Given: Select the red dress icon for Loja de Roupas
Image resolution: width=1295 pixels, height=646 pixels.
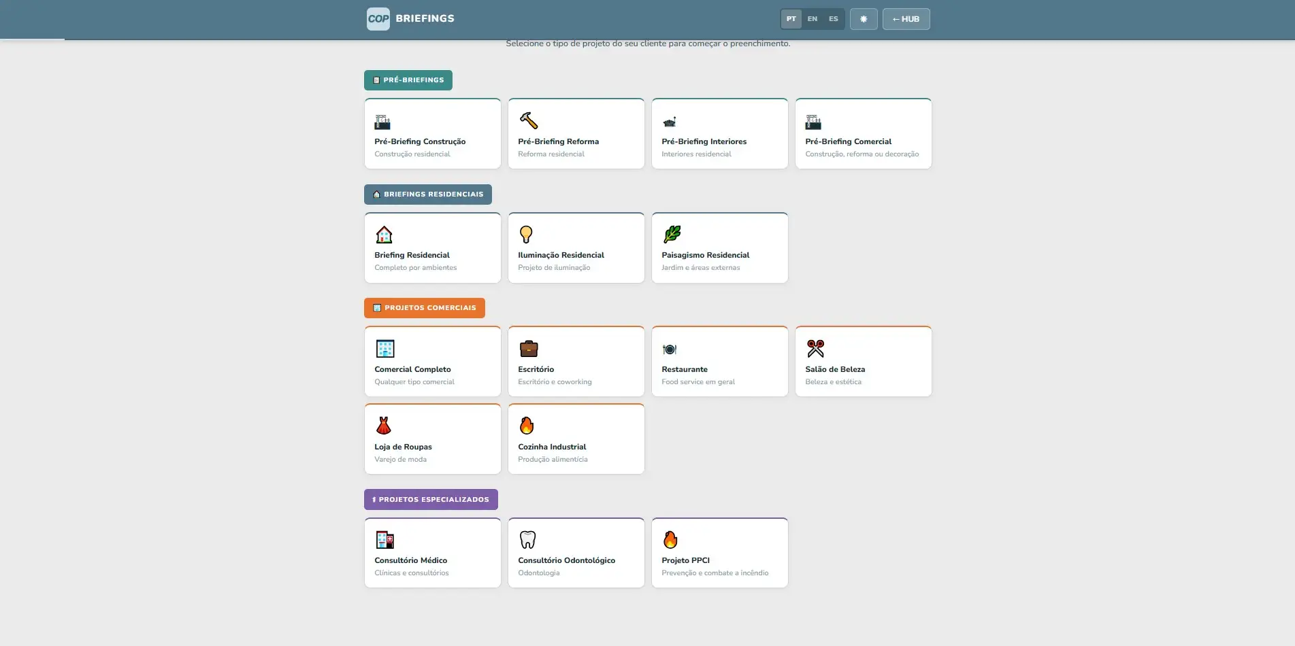Looking at the screenshot, I should 384,426.
